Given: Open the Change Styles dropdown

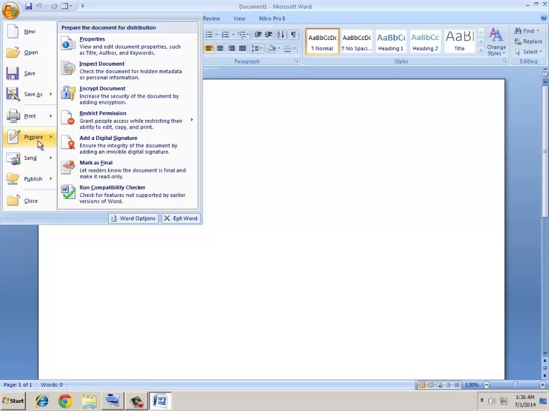Looking at the screenshot, I should [496, 43].
